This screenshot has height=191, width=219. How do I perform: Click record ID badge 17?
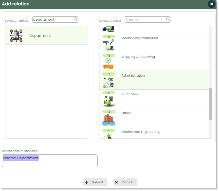(x=109, y=74)
